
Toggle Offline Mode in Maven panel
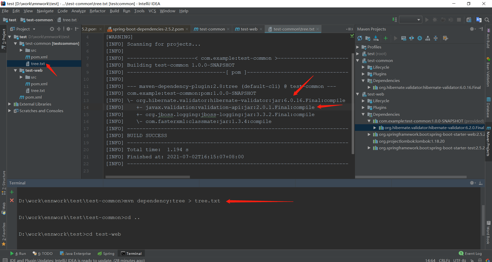tap(420, 38)
